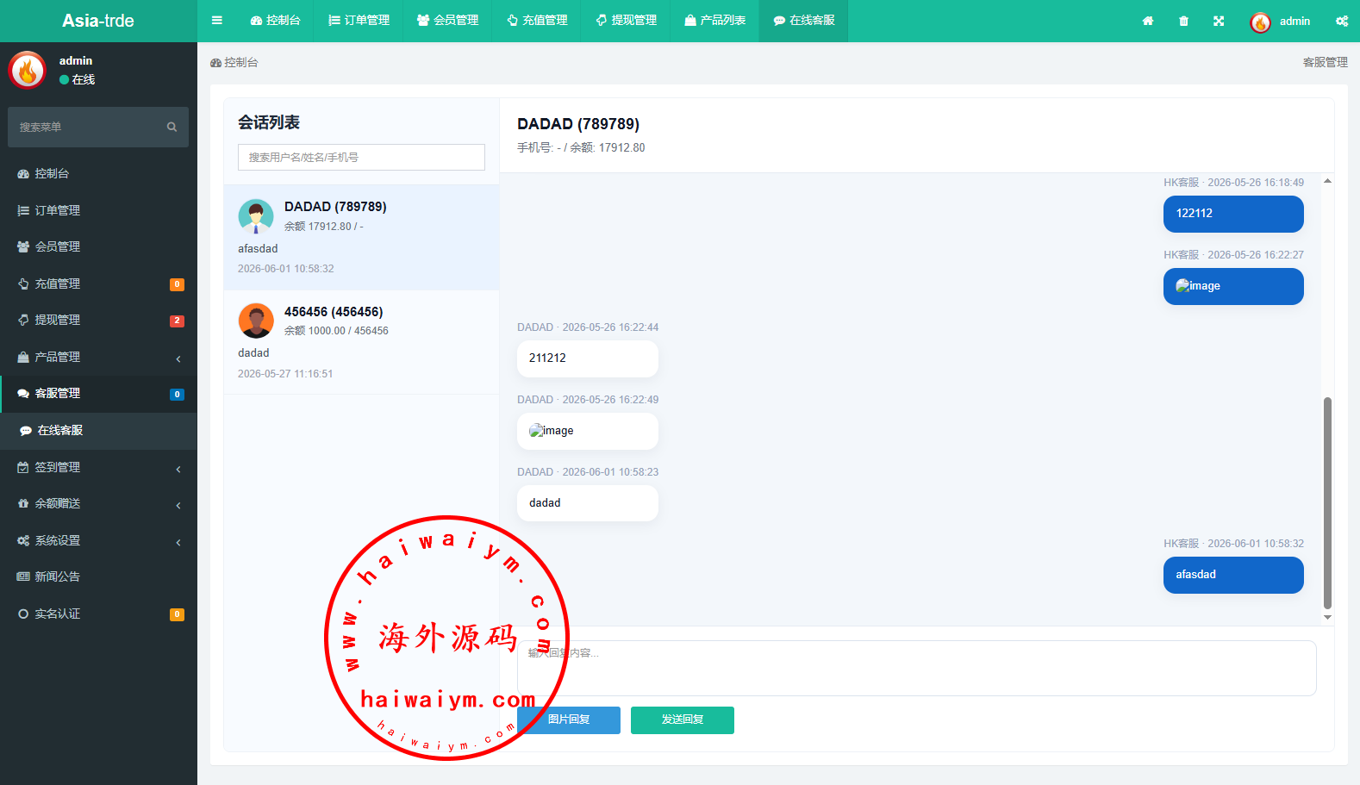Open the settings cogs icon at top right
The width and height of the screenshot is (1360, 785).
1342,21
